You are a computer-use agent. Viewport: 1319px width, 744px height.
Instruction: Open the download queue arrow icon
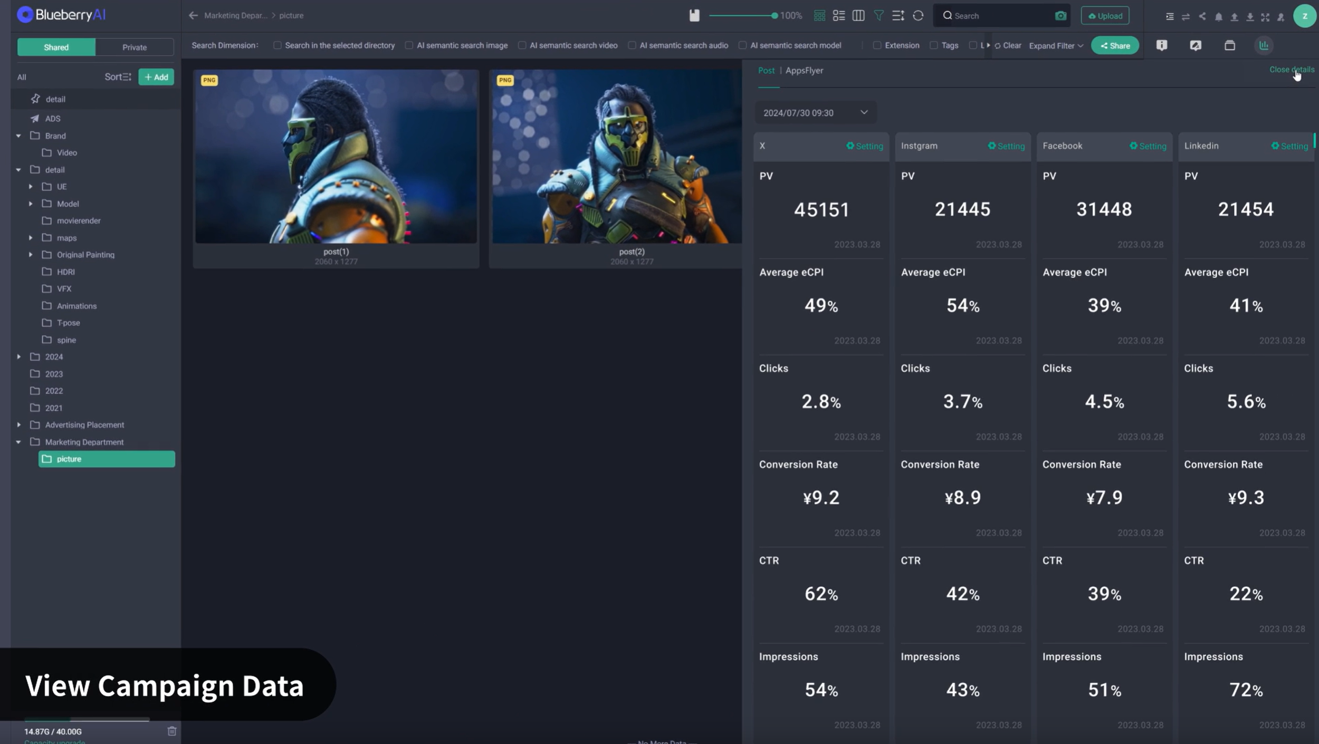point(1250,16)
